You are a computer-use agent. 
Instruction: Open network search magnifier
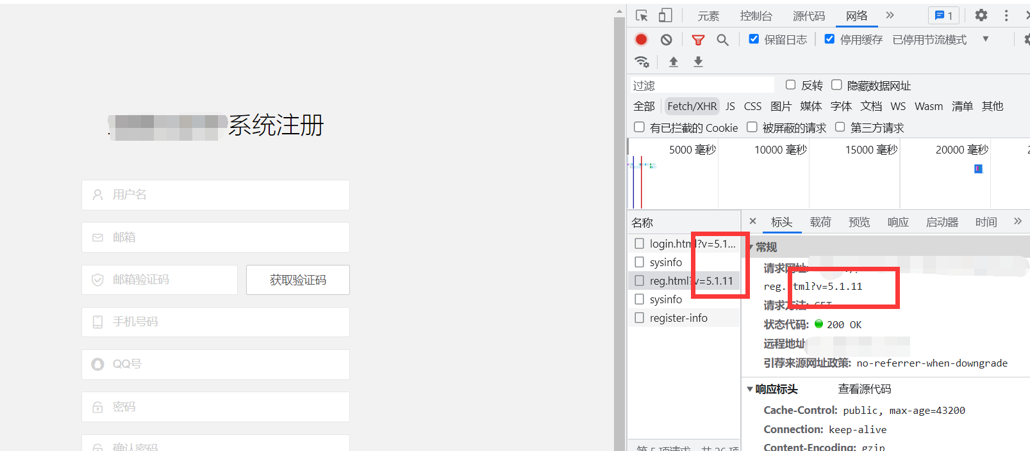(722, 40)
